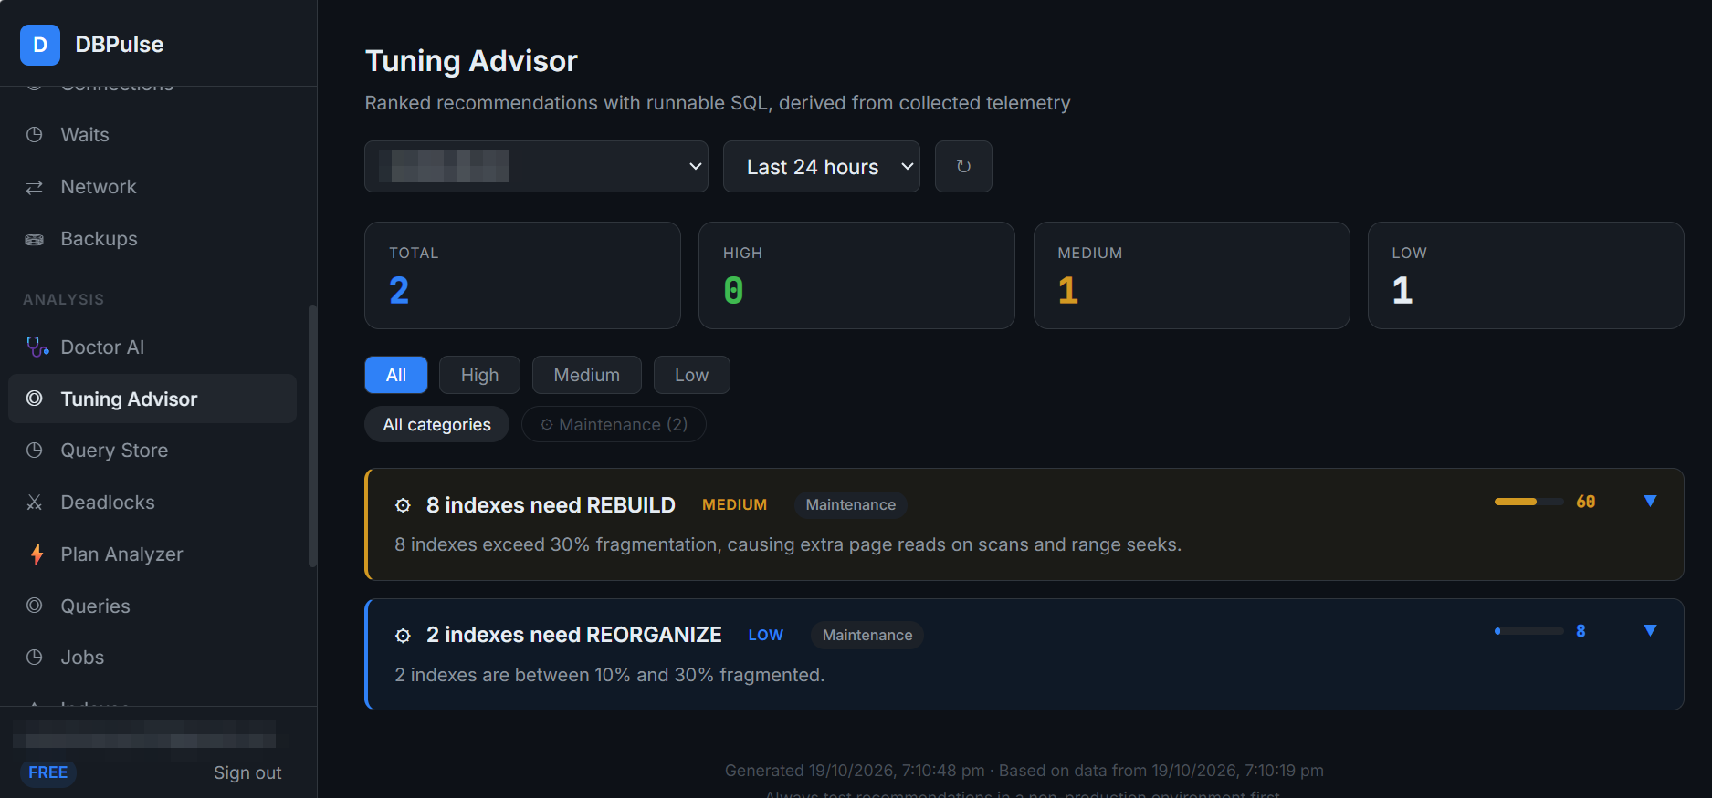Click the DBPulse logo icon
Screen dimensions: 1712x798
(x=40, y=45)
